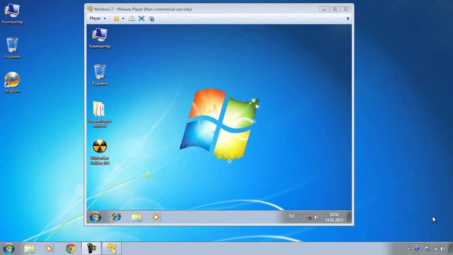Click host network signal bars icon
Image resolution: width=453 pixels, height=255 pixels.
pyautogui.click(x=435, y=249)
